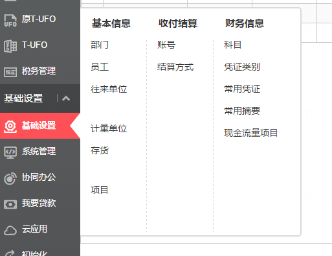Open 员工 settings link
Image resolution: width=332 pixels, height=256 pixels.
coord(100,67)
